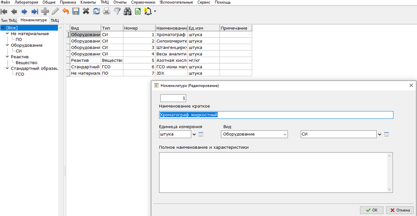Open Вид dropdown showing Оборудование

[254, 134]
